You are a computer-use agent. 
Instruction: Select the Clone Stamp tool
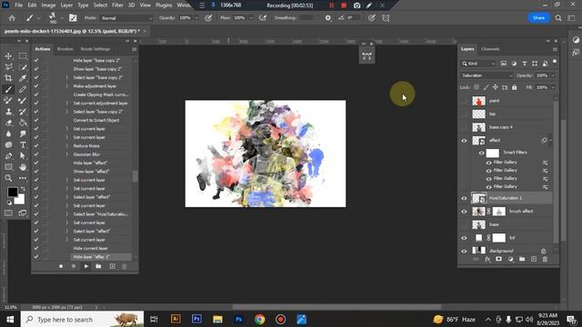tap(8, 112)
